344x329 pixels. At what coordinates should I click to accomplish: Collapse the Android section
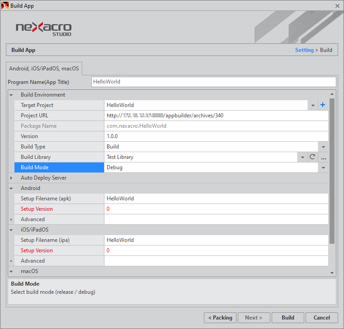point(11,188)
